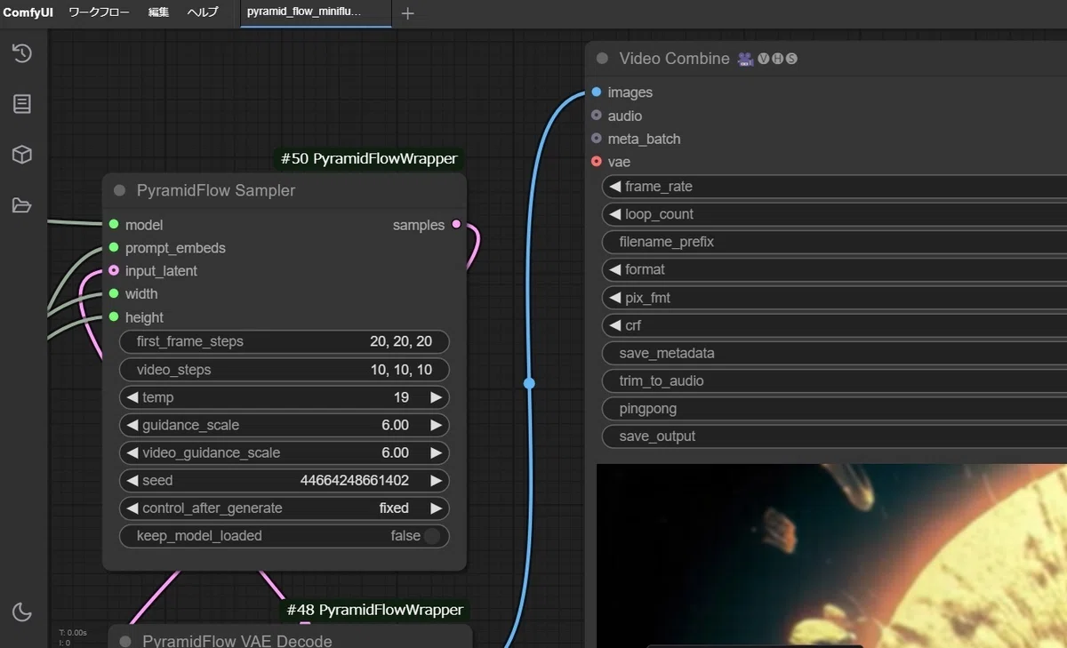Open the pix_fmt dropdown
1067x648 pixels.
pos(835,298)
